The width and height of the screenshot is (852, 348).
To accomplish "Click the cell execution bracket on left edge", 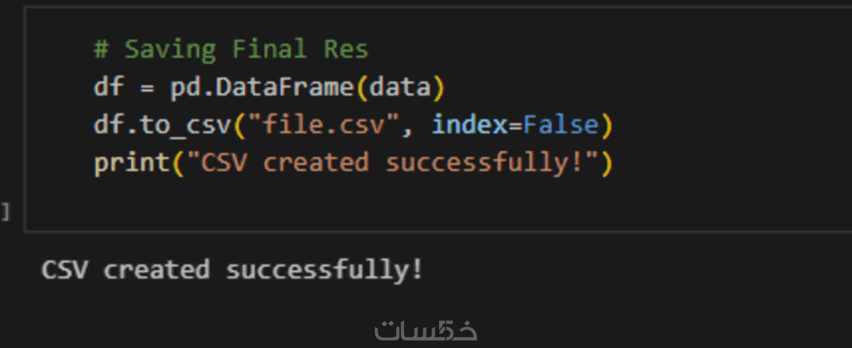I will click(x=5, y=212).
